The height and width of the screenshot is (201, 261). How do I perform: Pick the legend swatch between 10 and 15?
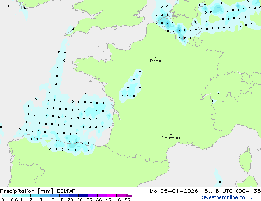click(x=55, y=196)
